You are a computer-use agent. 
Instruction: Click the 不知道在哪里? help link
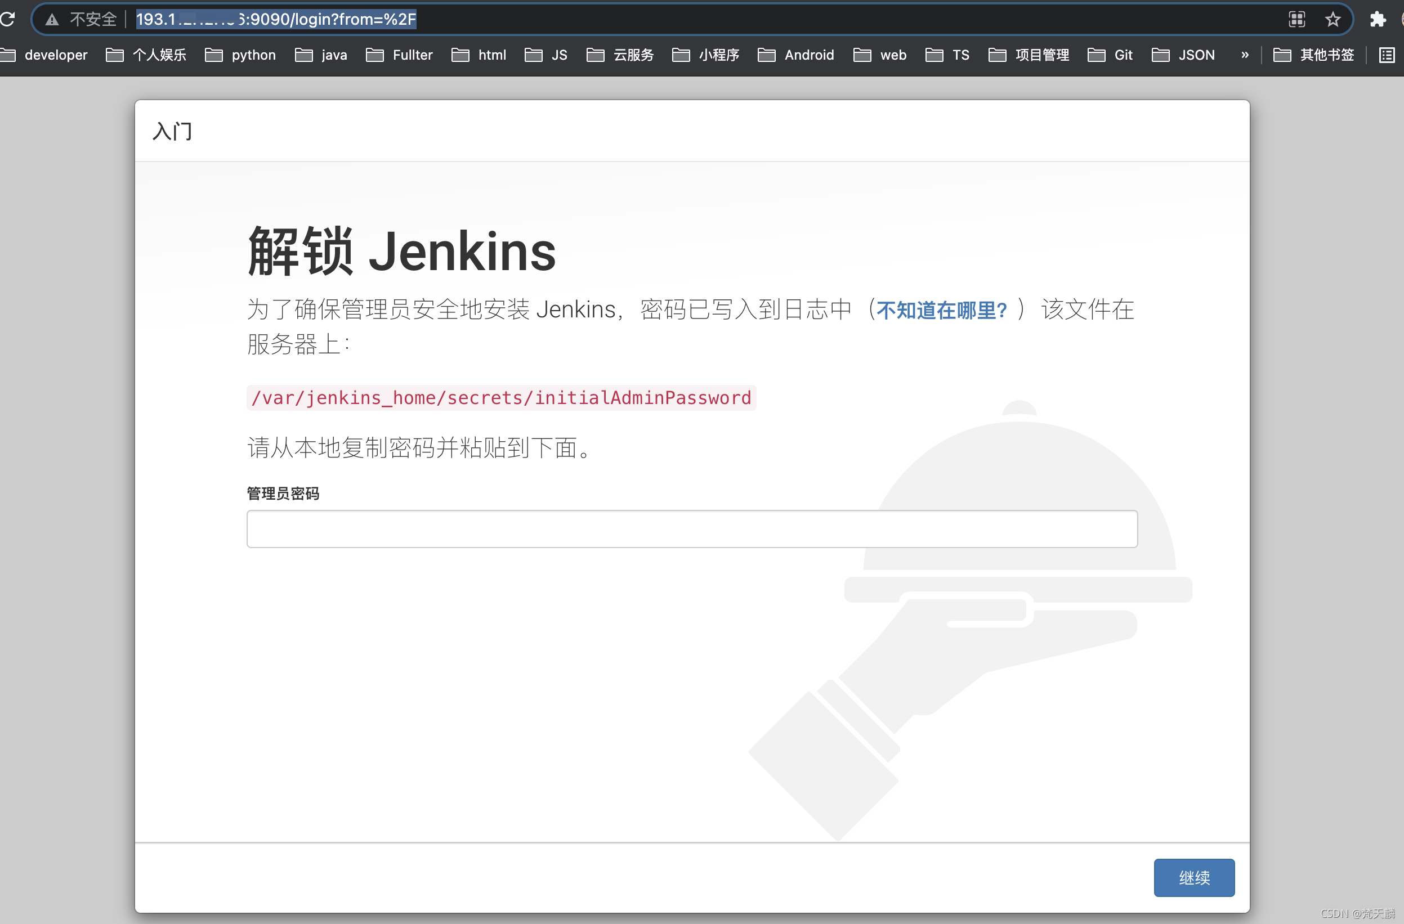[x=942, y=310]
